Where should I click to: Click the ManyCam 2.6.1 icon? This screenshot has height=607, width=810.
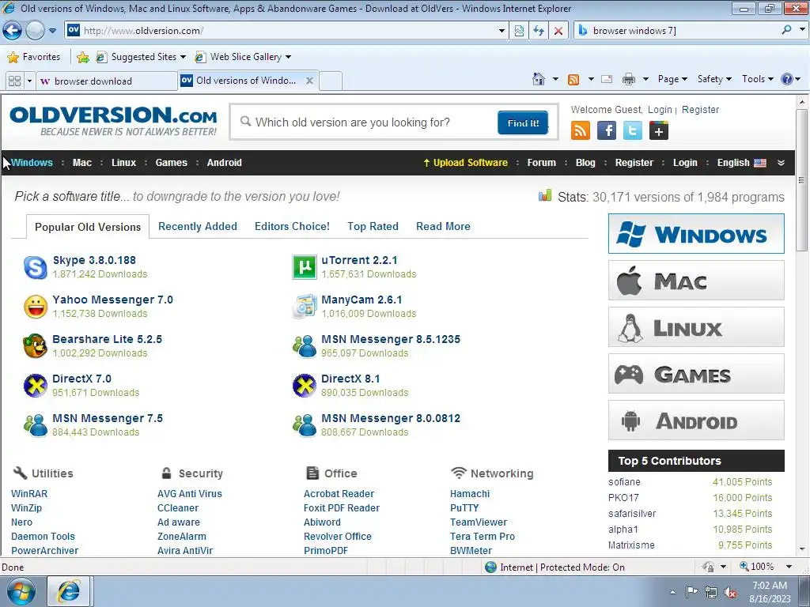305,307
